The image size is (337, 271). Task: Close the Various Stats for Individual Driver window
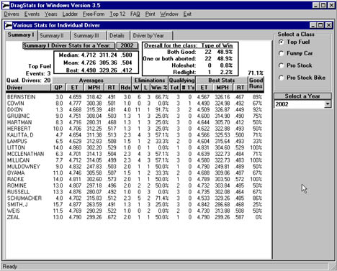tap(329, 25)
